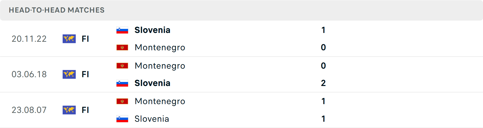
Task: Click the Montenegro flag in the 20.11.22 match
Action: (x=122, y=48)
